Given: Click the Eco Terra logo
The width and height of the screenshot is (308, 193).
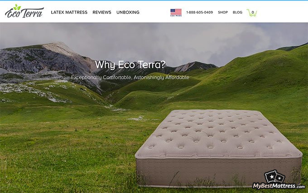Looking at the screenshot, I should click(x=24, y=11).
